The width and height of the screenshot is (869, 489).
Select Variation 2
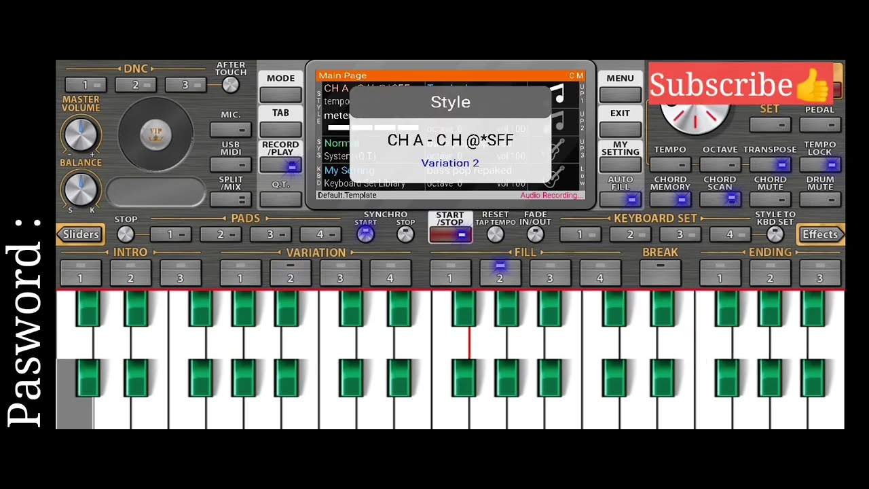coord(291,272)
